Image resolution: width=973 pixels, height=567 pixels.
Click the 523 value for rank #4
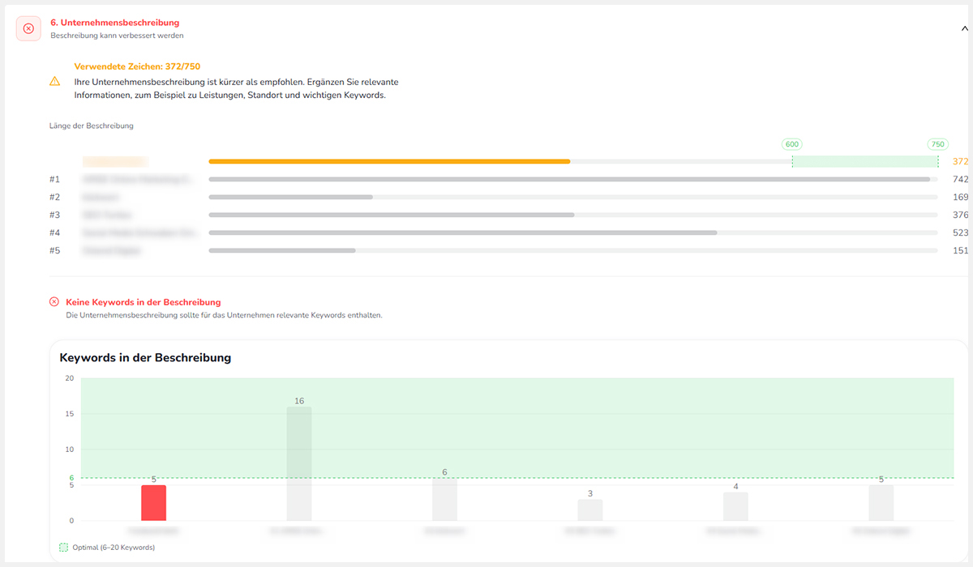[x=961, y=232]
